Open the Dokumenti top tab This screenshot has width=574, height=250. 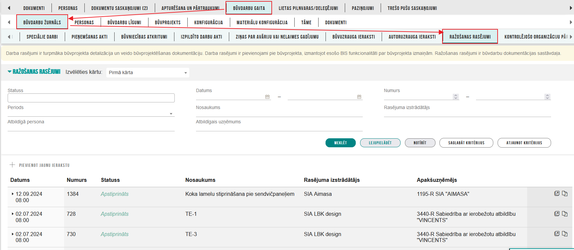coord(34,8)
